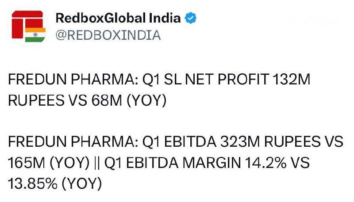Click the first 'FREDUN PHARMA:' label
354x202 pixels.
(73, 80)
